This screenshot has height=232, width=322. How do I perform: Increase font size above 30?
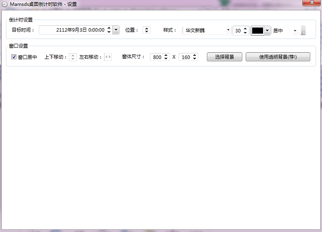(245, 29)
